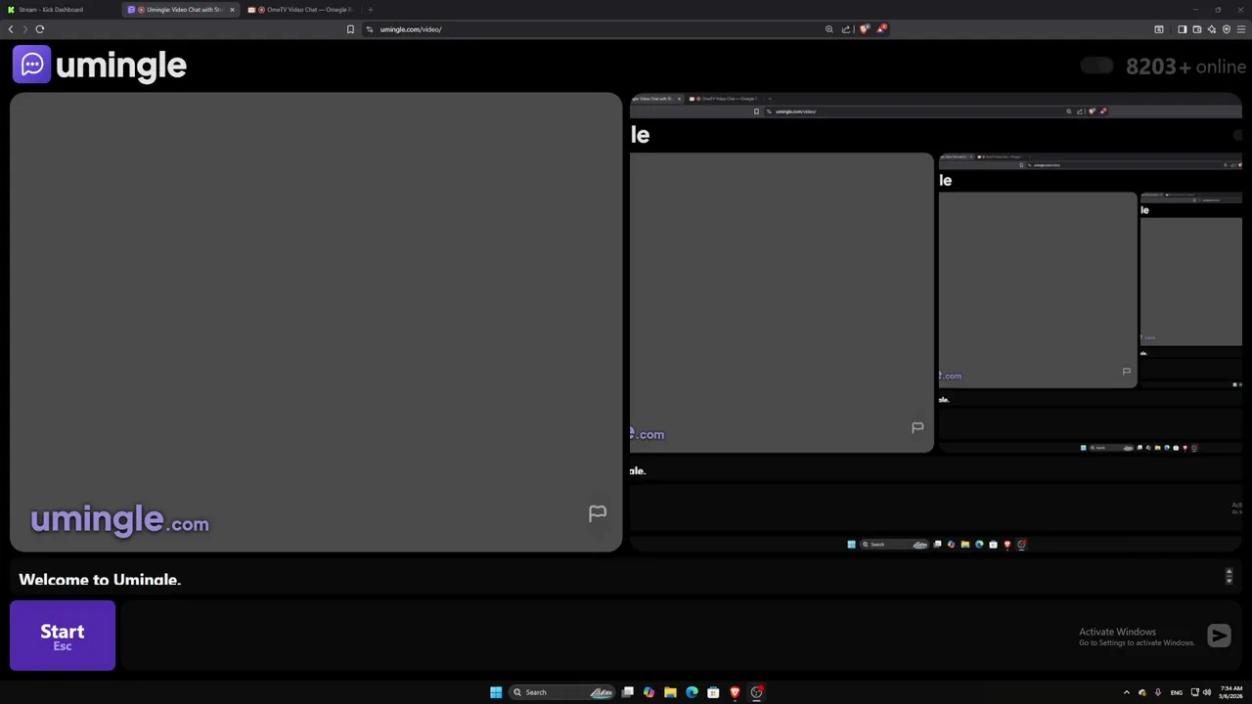Viewport: 1252px width, 704px height.
Task: Open ENG language switcher
Action: tap(1177, 692)
